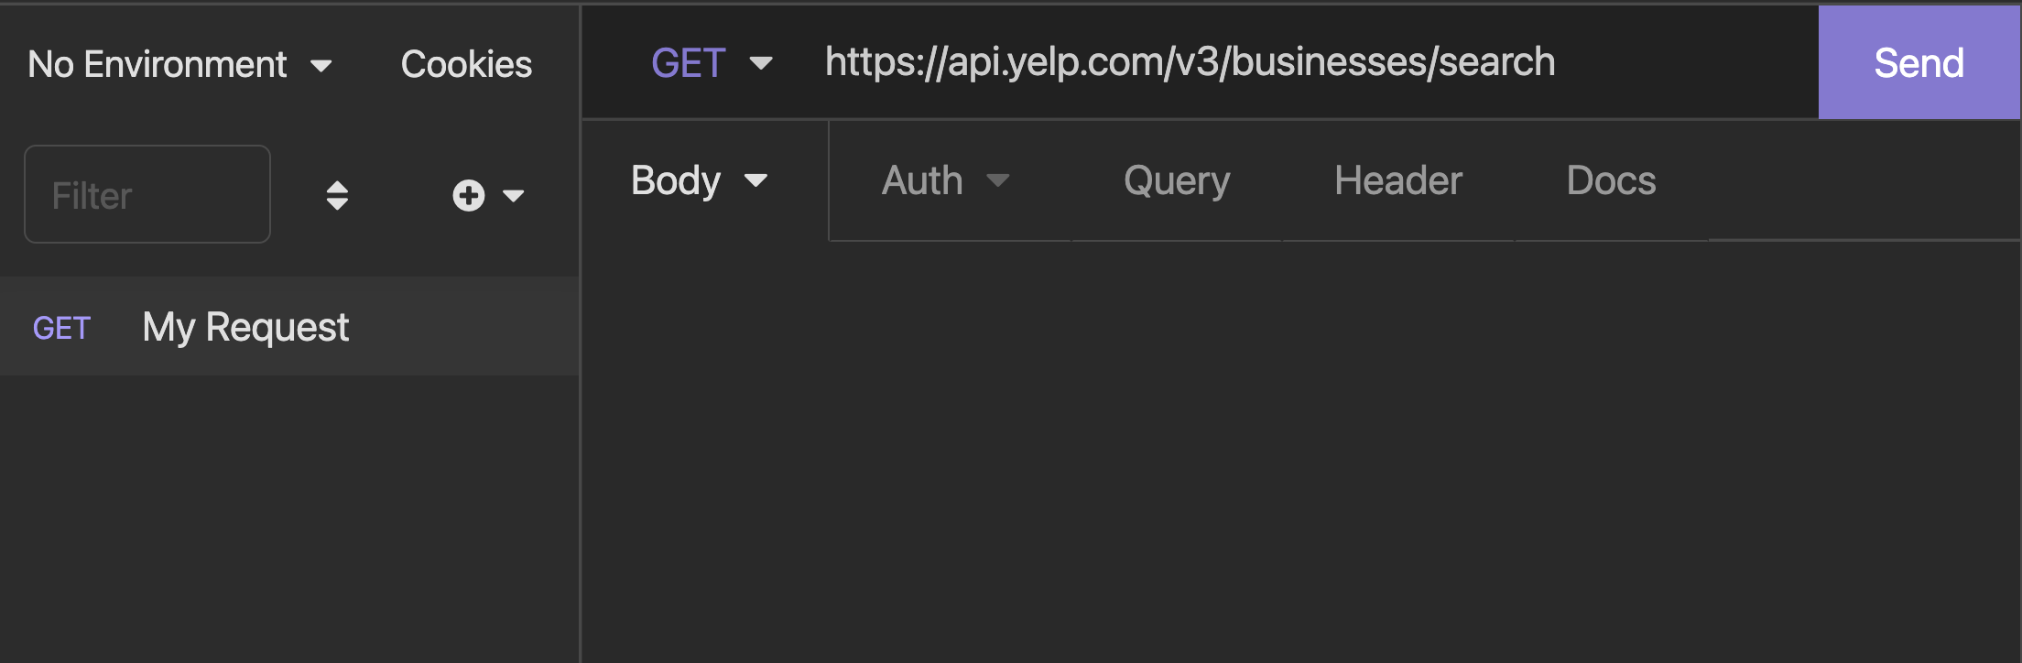Click the caret next to GET method
2022x663 pixels.
[x=761, y=63]
